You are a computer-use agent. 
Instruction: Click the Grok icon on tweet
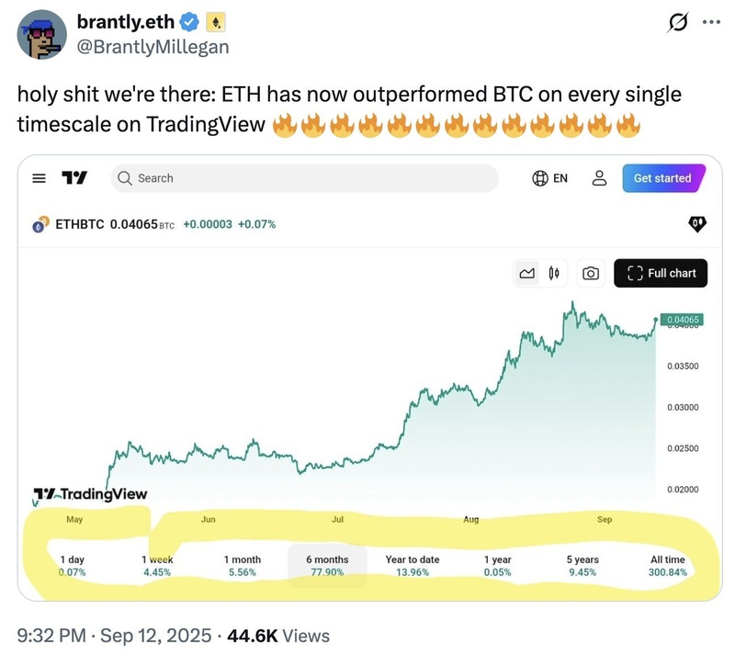click(678, 22)
